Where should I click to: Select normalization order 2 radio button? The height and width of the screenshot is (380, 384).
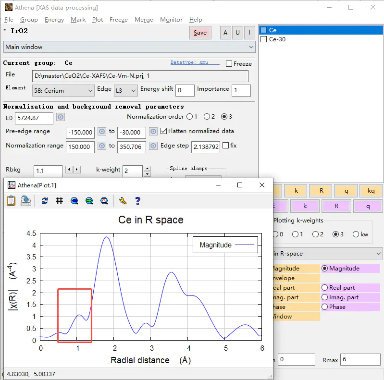click(206, 117)
